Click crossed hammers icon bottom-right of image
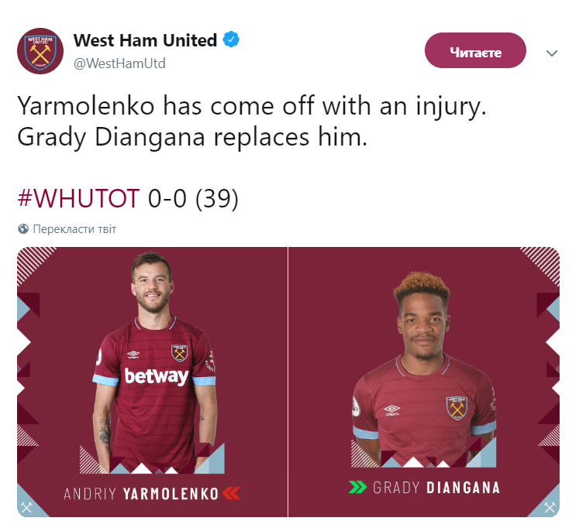579x528 pixels. pos(550,507)
